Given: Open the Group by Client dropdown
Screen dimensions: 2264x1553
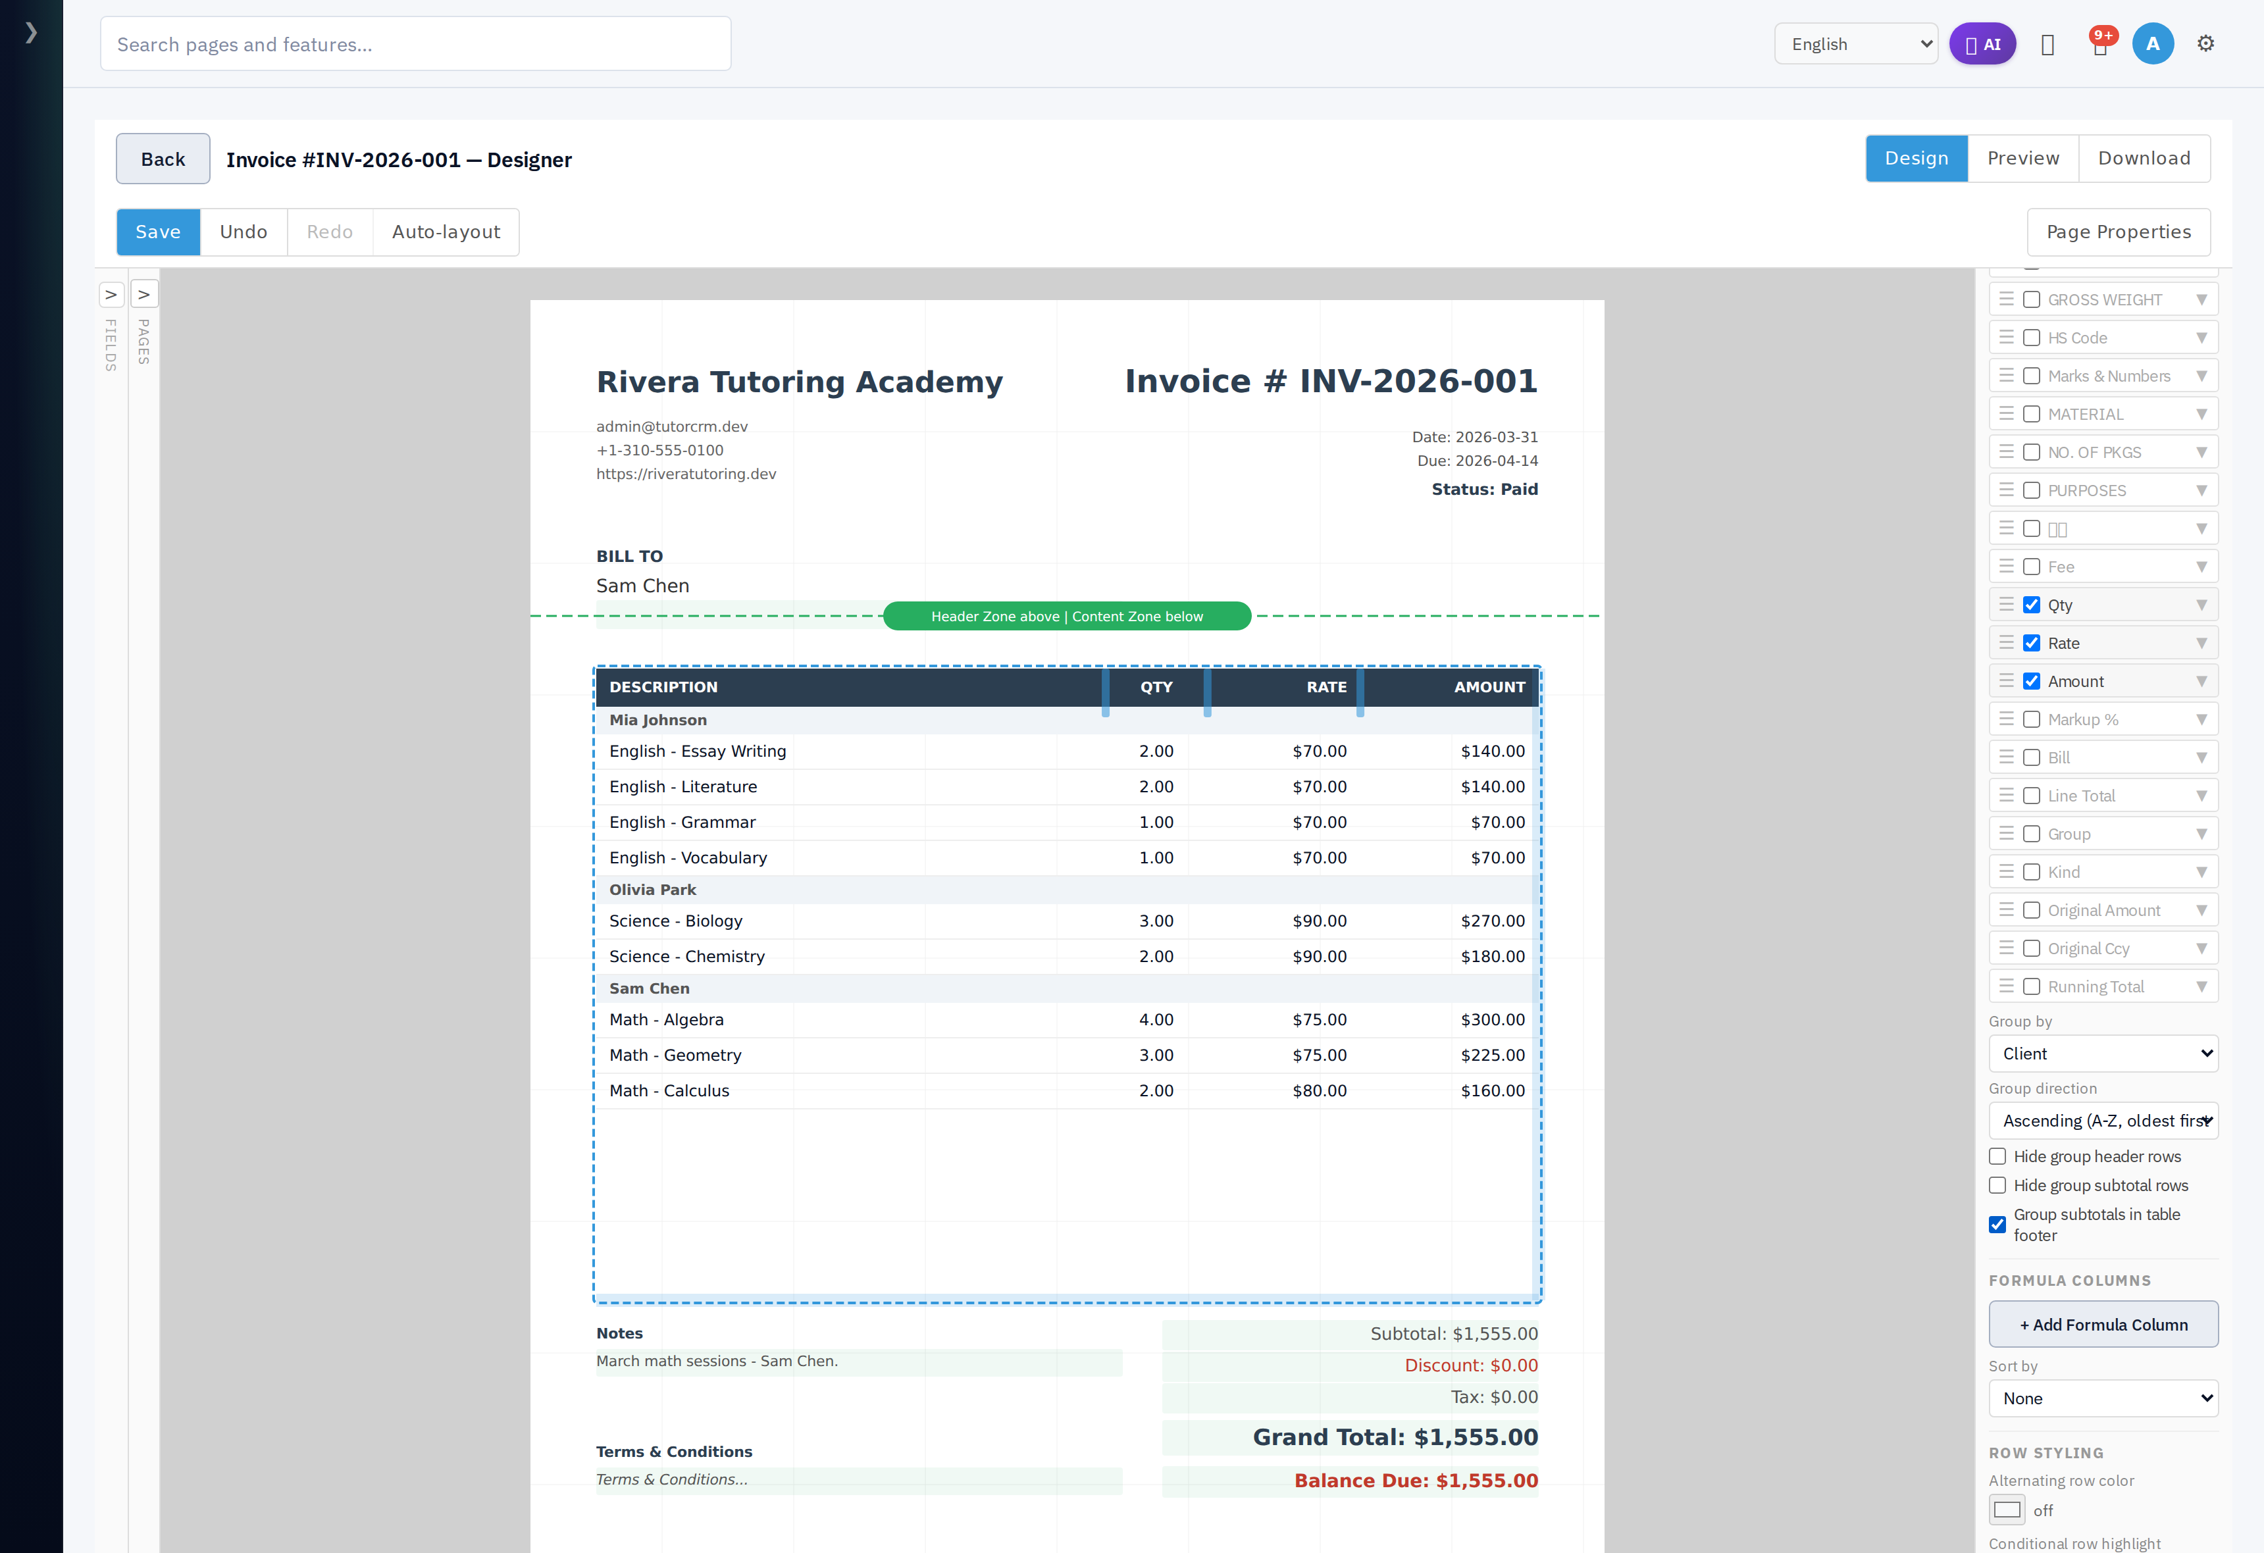Looking at the screenshot, I should coord(2103,1054).
